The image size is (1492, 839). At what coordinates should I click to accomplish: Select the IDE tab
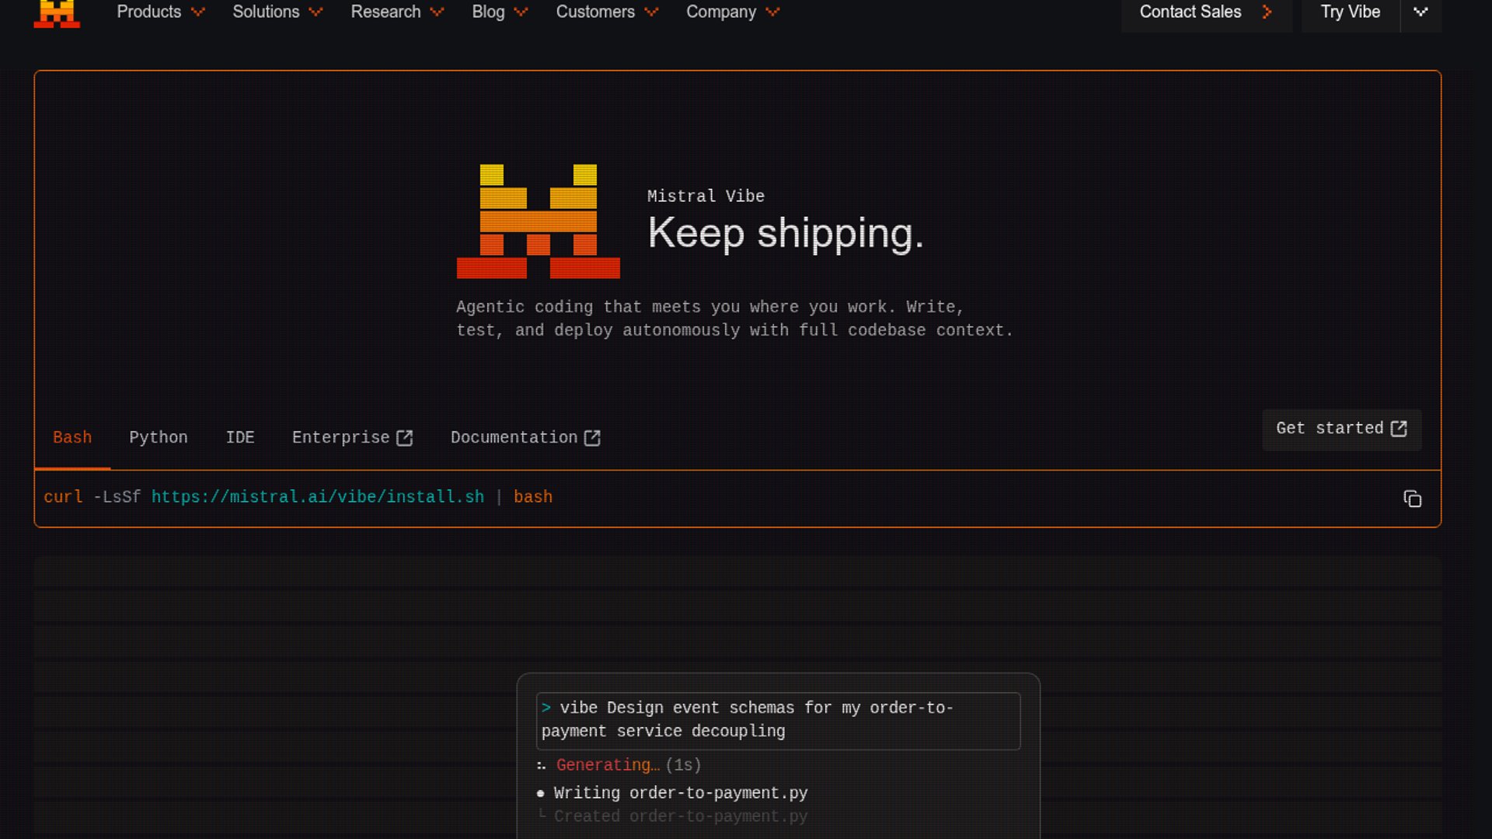(240, 438)
